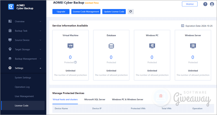Screen dimensions: 217x115
Task: Open System Settings in the sidebar
Action: coord(23,78)
